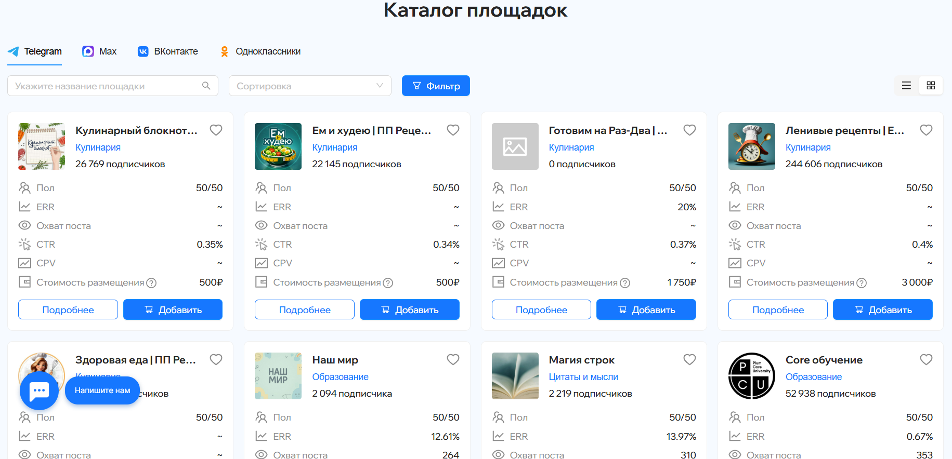Favorite the Здоровая еда channel
Viewport: 952px width, 459px height.
click(216, 360)
